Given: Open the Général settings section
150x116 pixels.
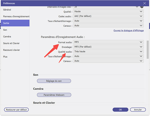Looking at the screenshot, I should coord(7,9).
